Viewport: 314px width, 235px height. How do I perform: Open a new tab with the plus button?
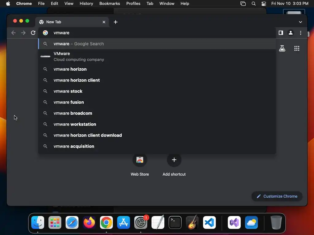click(x=116, y=22)
